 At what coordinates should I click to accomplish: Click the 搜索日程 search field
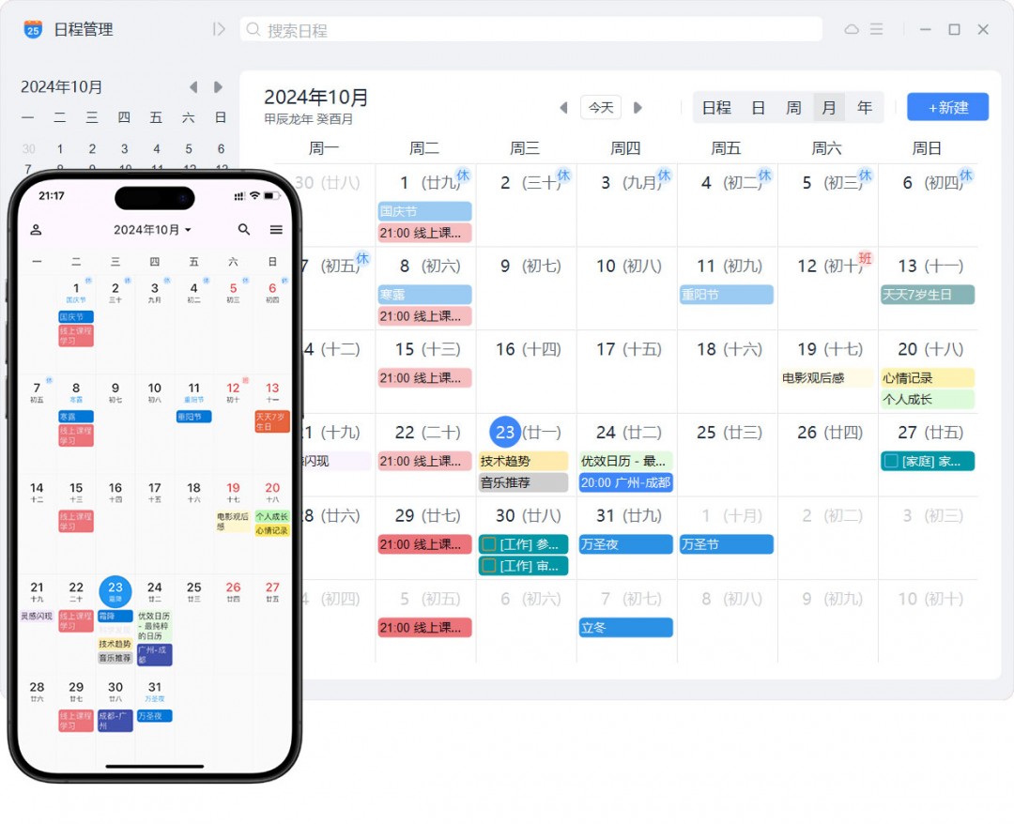[x=530, y=30]
